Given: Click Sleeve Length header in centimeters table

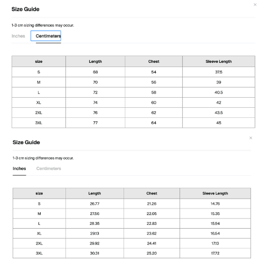Looking at the screenshot, I should [x=219, y=61].
